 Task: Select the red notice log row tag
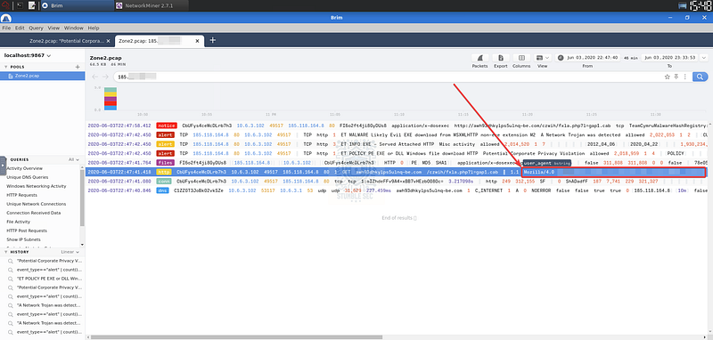[167, 125]
